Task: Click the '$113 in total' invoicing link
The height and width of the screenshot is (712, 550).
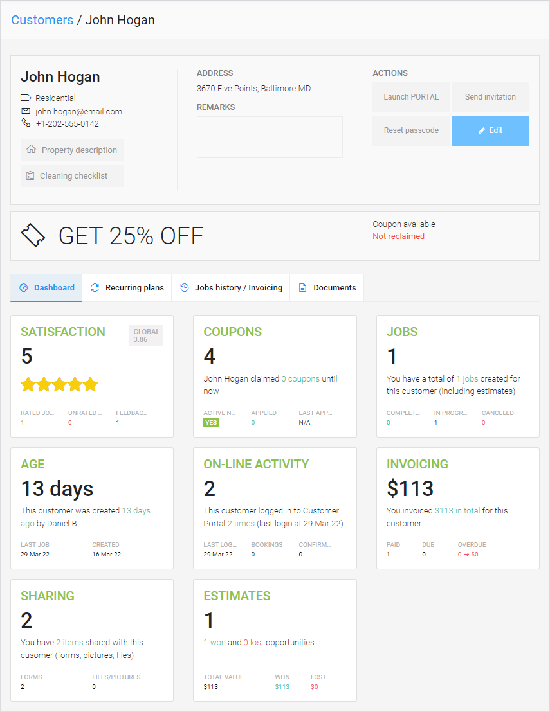Action: [x=457, y=511]
